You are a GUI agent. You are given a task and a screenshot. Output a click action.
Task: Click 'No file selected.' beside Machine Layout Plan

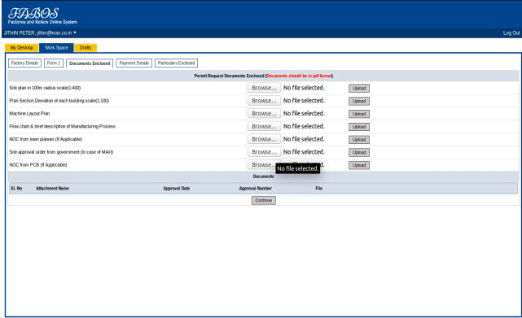click(304, 113)
